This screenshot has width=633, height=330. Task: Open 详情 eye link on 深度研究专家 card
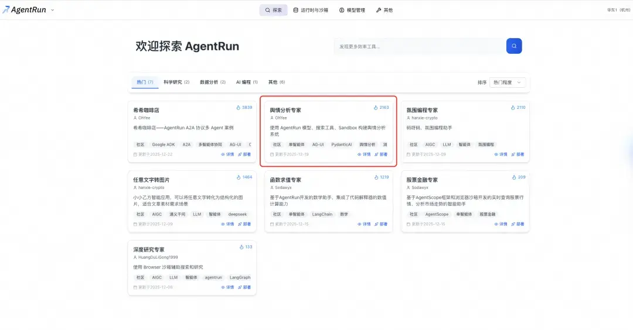pyautogui.click(x=227, y=287)
